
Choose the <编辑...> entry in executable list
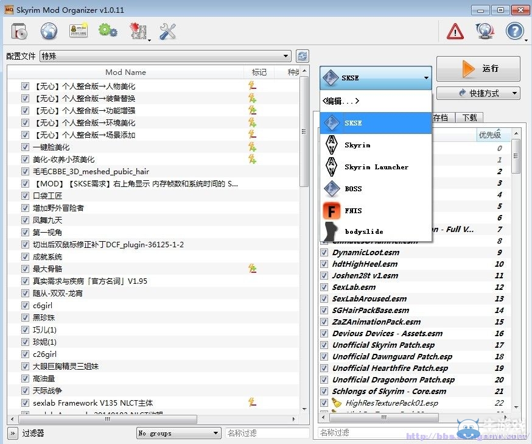[x=376, y=101]
